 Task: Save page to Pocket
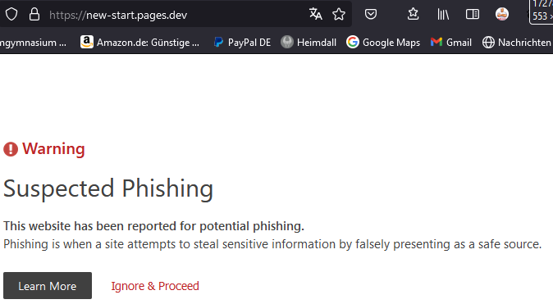pyautogui.click(x=371, y=14)
